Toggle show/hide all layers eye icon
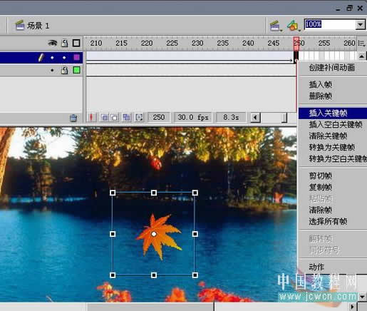The image size is (367, 311). pos(53,43)
